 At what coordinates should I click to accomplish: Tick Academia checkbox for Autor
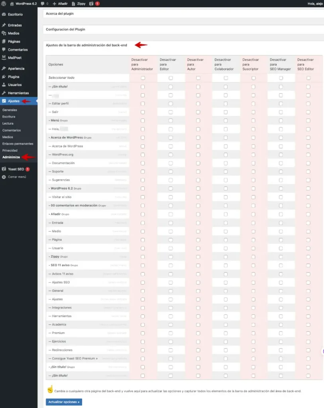(198, 325)
